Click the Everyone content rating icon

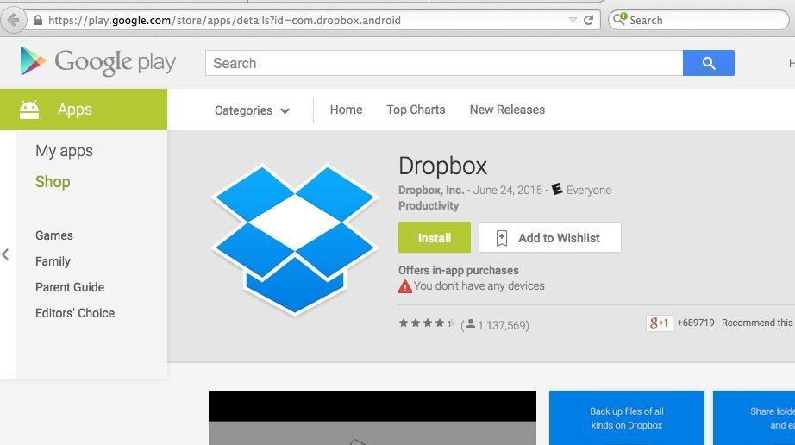point(557,189)
